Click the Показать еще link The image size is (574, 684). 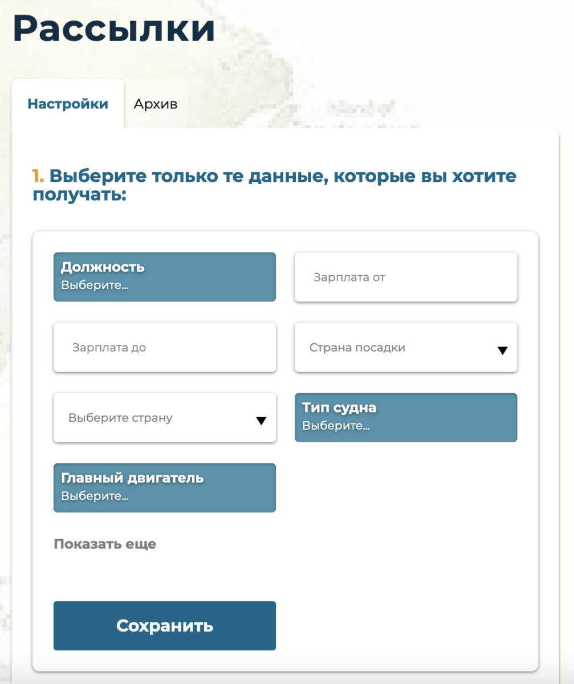[x=105, y=544]
